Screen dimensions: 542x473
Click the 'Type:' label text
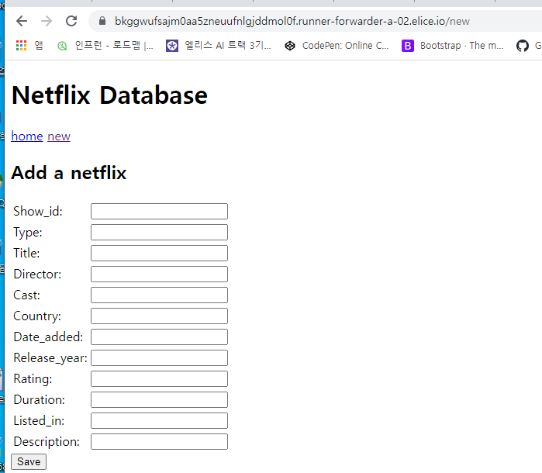[28, 233]
